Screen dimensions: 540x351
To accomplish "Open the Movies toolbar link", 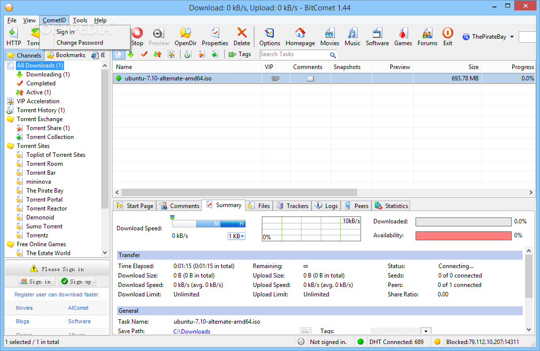I will pos(330,37).
